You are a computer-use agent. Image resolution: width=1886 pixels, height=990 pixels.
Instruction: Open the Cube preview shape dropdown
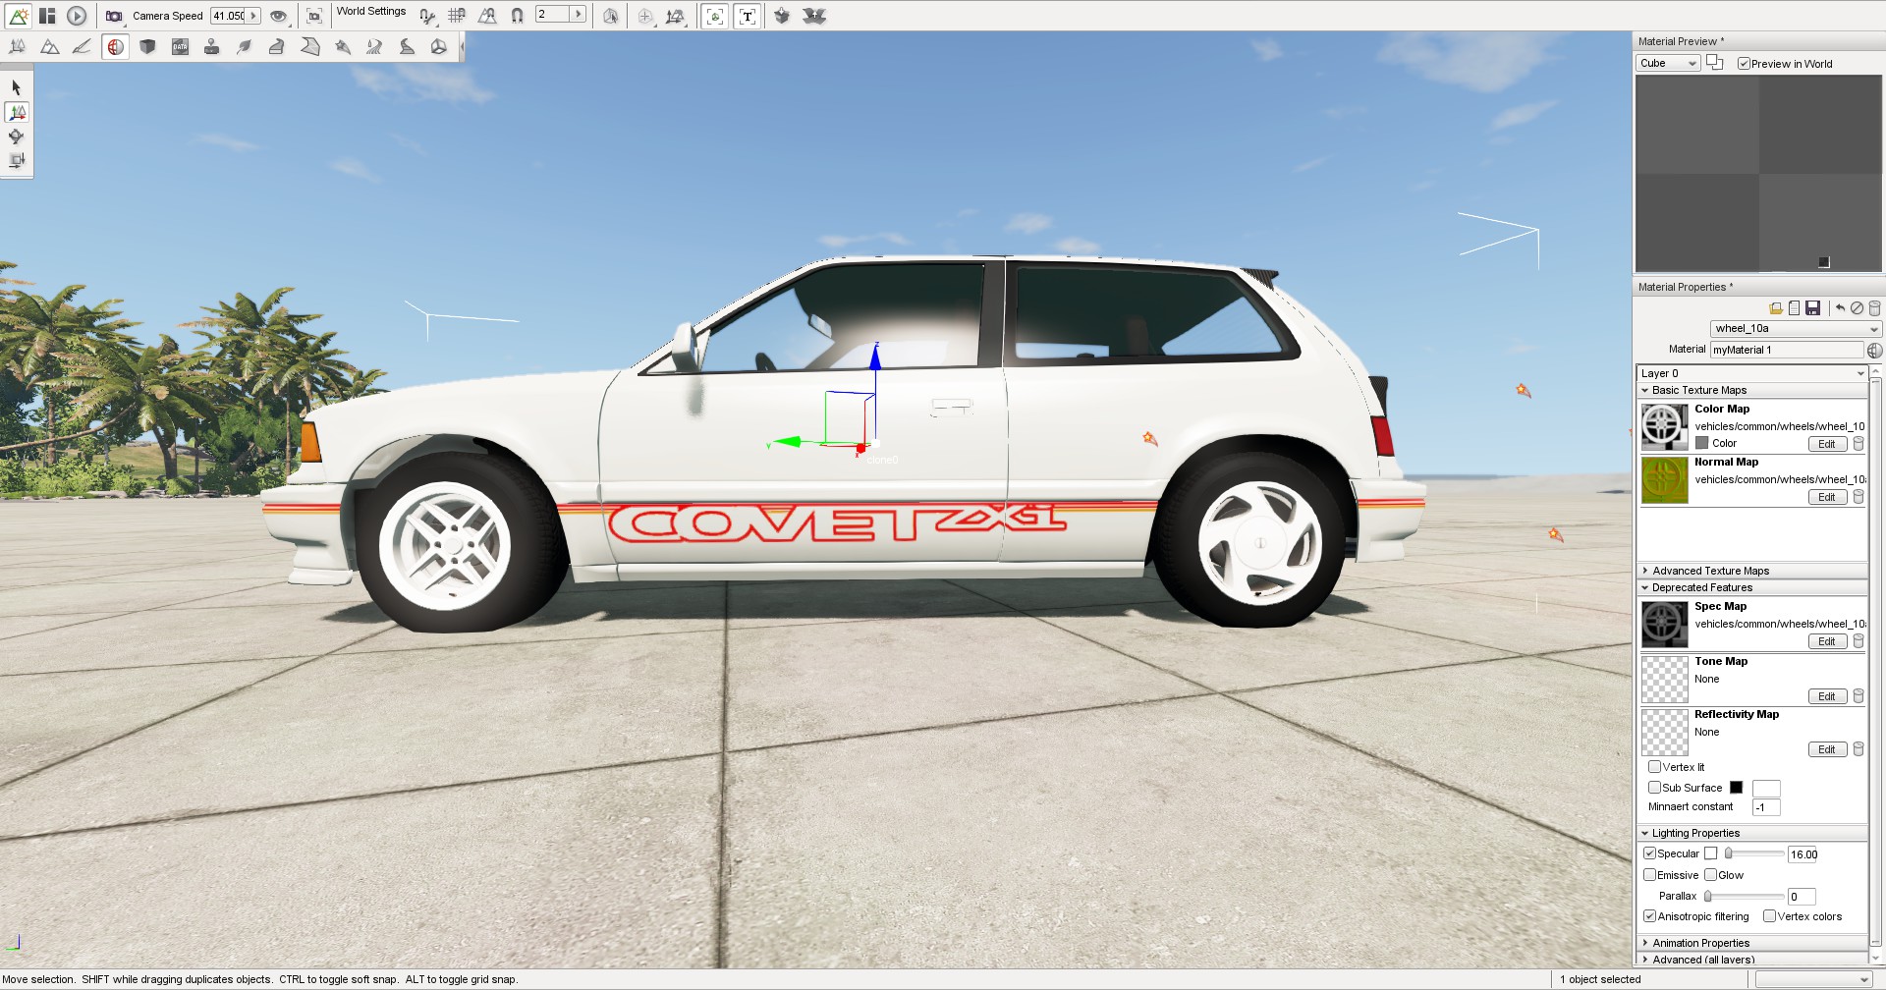pyautogui.click(x=1668, y=63)
